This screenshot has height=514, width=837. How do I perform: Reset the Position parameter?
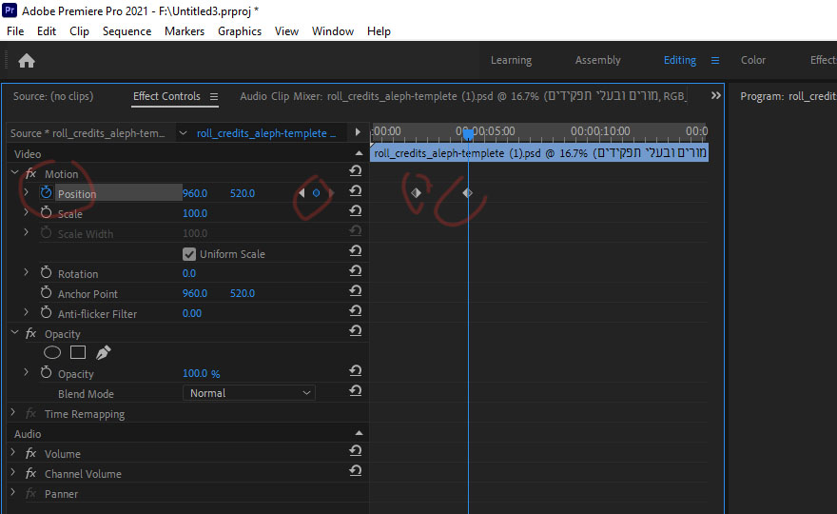(x=355, y=193)
